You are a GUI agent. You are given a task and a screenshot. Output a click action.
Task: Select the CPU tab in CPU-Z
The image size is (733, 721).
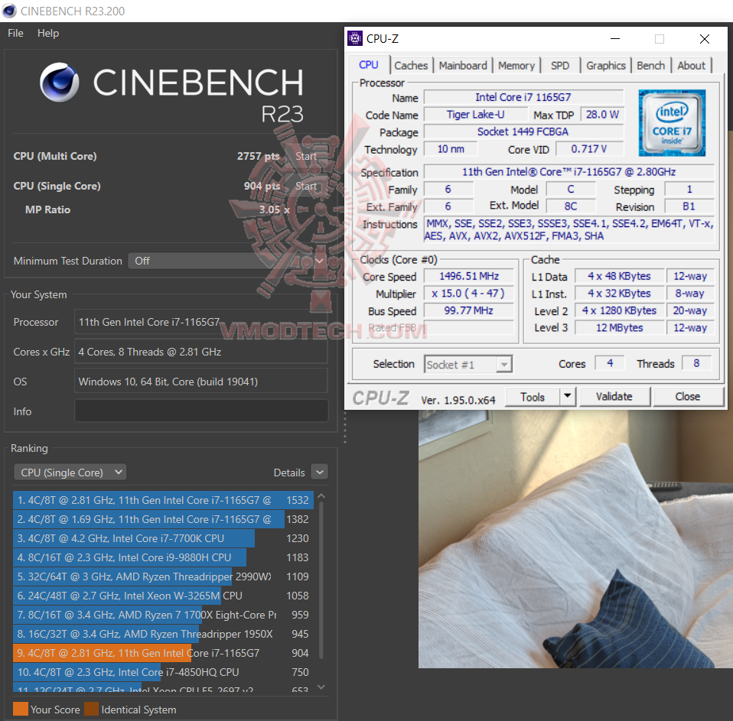pyautogui.click(x=369, y=64)
